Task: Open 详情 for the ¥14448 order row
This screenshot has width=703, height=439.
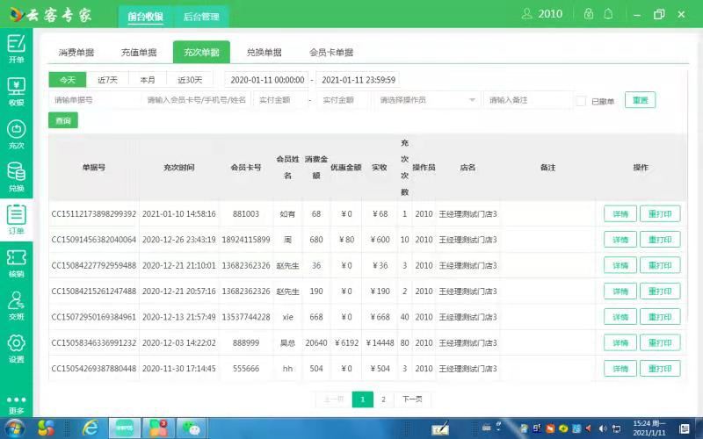Action: coord(620,342)
